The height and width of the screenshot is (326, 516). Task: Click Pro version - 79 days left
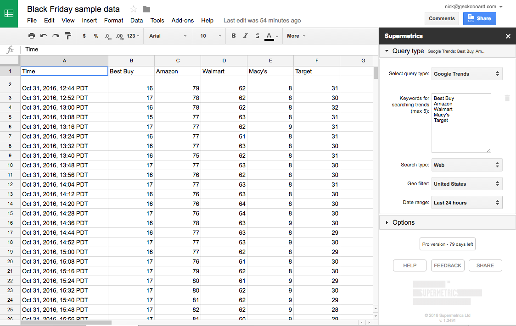pyautogui.click(x=448, y=244)
